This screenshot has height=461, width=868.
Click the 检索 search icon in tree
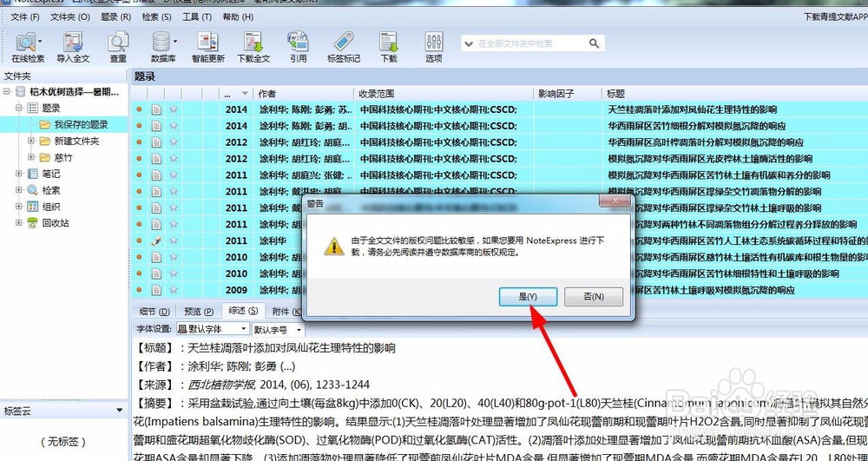33,190
